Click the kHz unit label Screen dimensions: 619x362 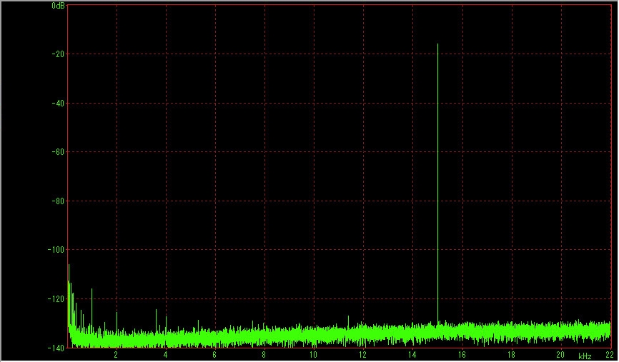585,356
